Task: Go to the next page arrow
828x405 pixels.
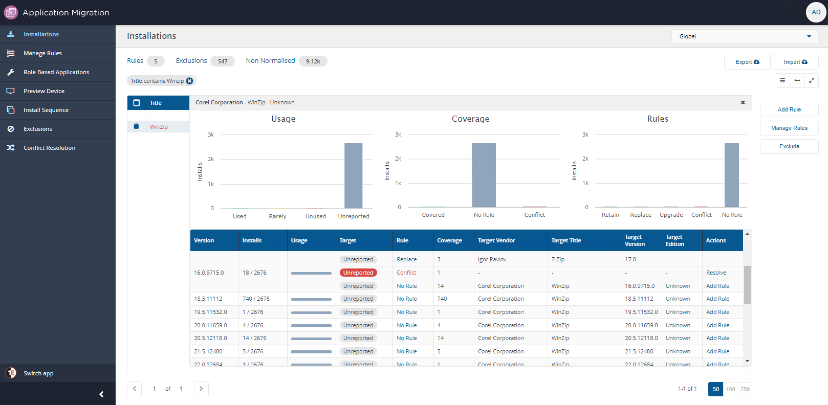Action: click(201, 389)
